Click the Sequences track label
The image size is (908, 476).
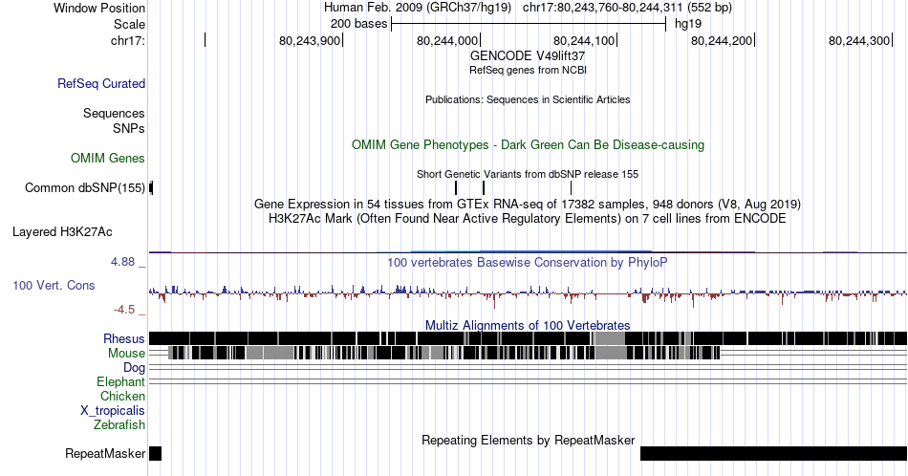[x=114, y=113]
